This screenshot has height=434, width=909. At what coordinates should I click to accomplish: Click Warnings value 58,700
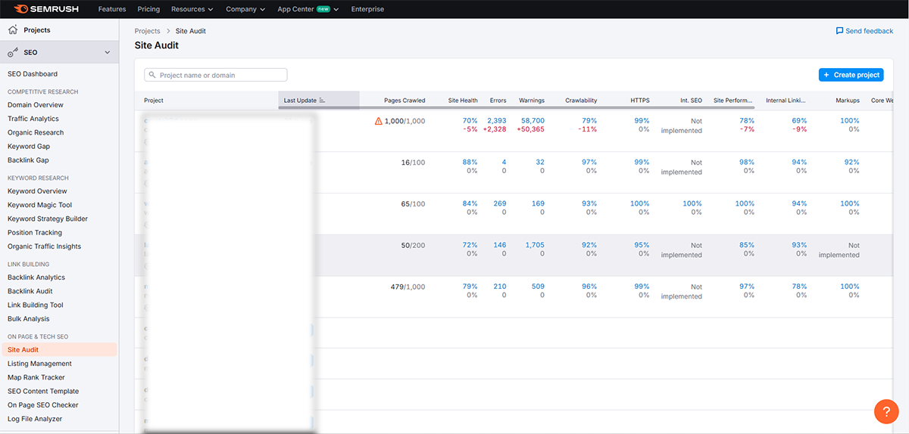[533, 121]
